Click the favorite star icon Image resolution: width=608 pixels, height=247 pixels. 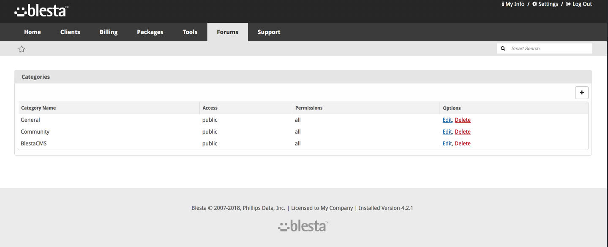(22, 49)
